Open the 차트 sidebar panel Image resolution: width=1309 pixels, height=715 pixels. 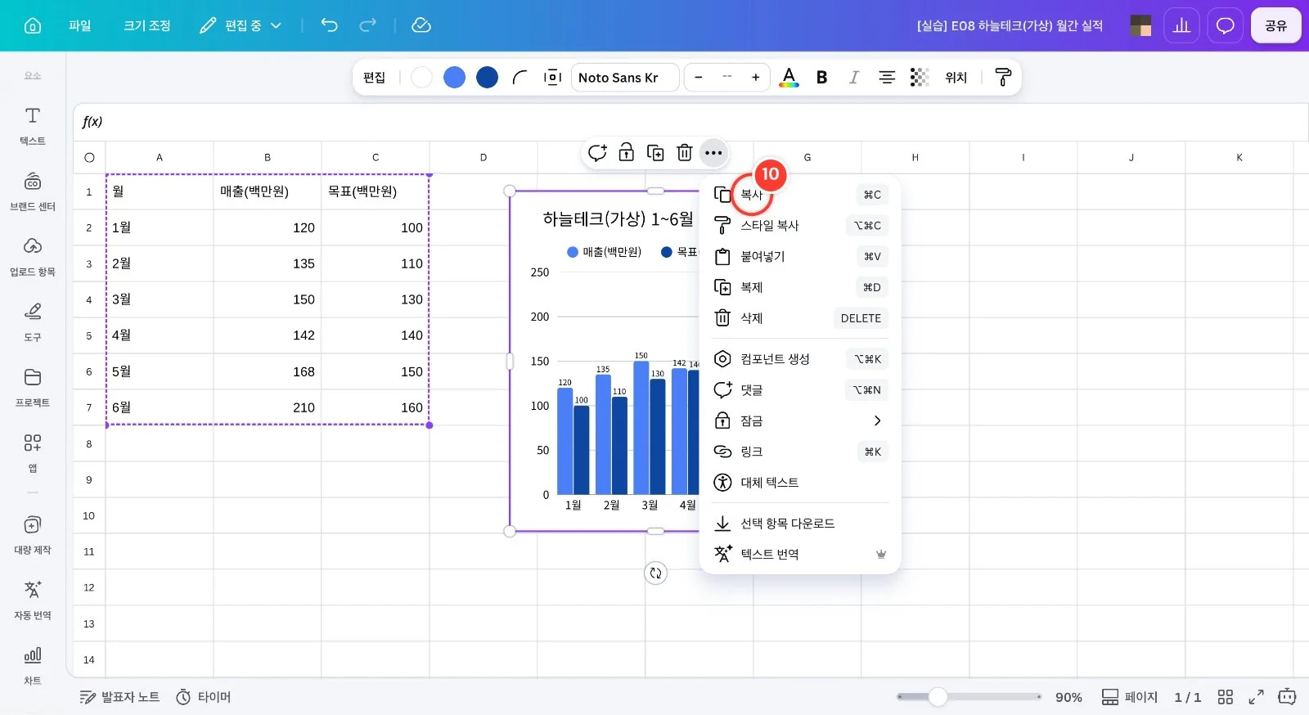pos(33,666)
